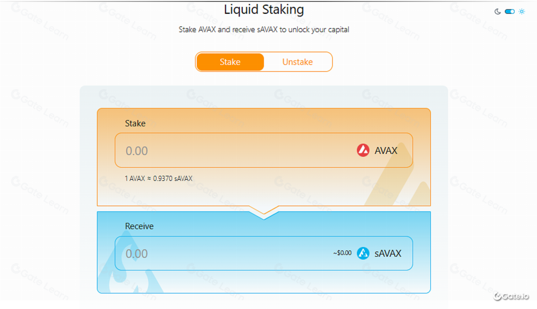Click the ~$0.00 USD value label
Viewport: 537px width, 309px height.
pos(342,253)
